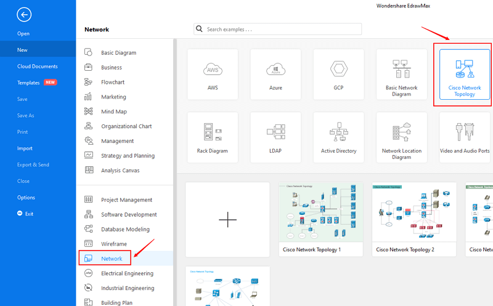Click the Flowchart category icon
493x306 pixels.
tap(88, 82)
